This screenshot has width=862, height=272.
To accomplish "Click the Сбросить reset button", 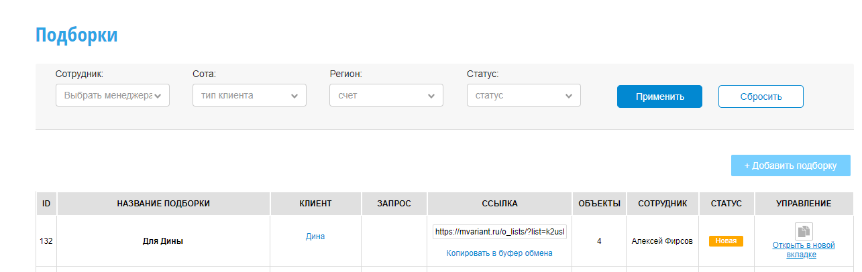I will 761,96.
